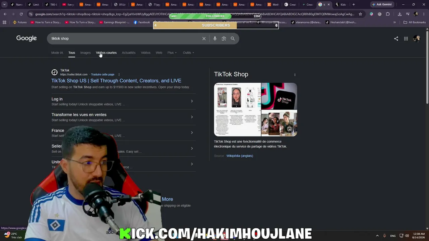Switch to the Kids browser tab

(341, 5)
